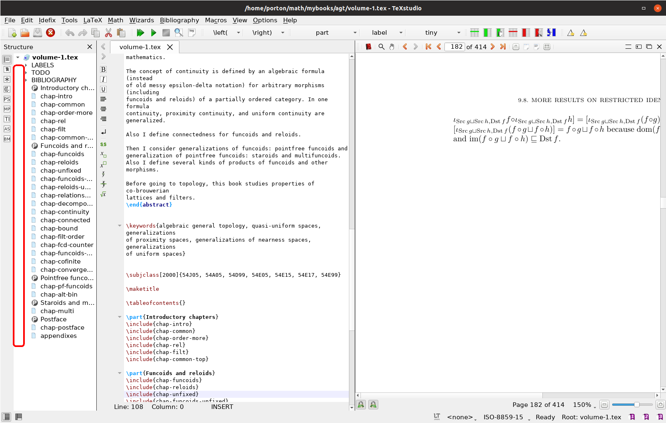This screenshot has width=666, height=423.
Task: Open the Macros menu
Action: 216,20
